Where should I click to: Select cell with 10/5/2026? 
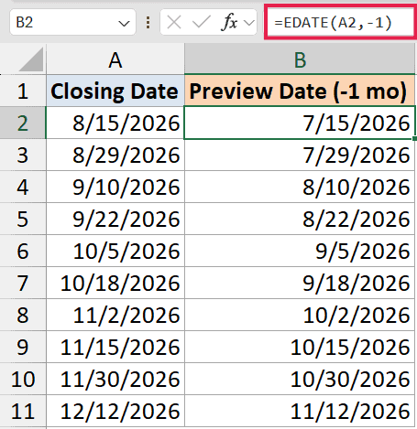[115, 251]
